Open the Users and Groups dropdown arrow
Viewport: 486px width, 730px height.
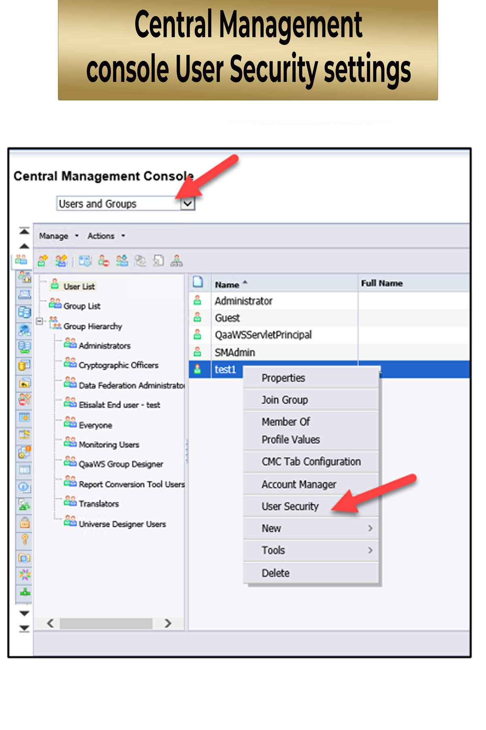(188, 204)
